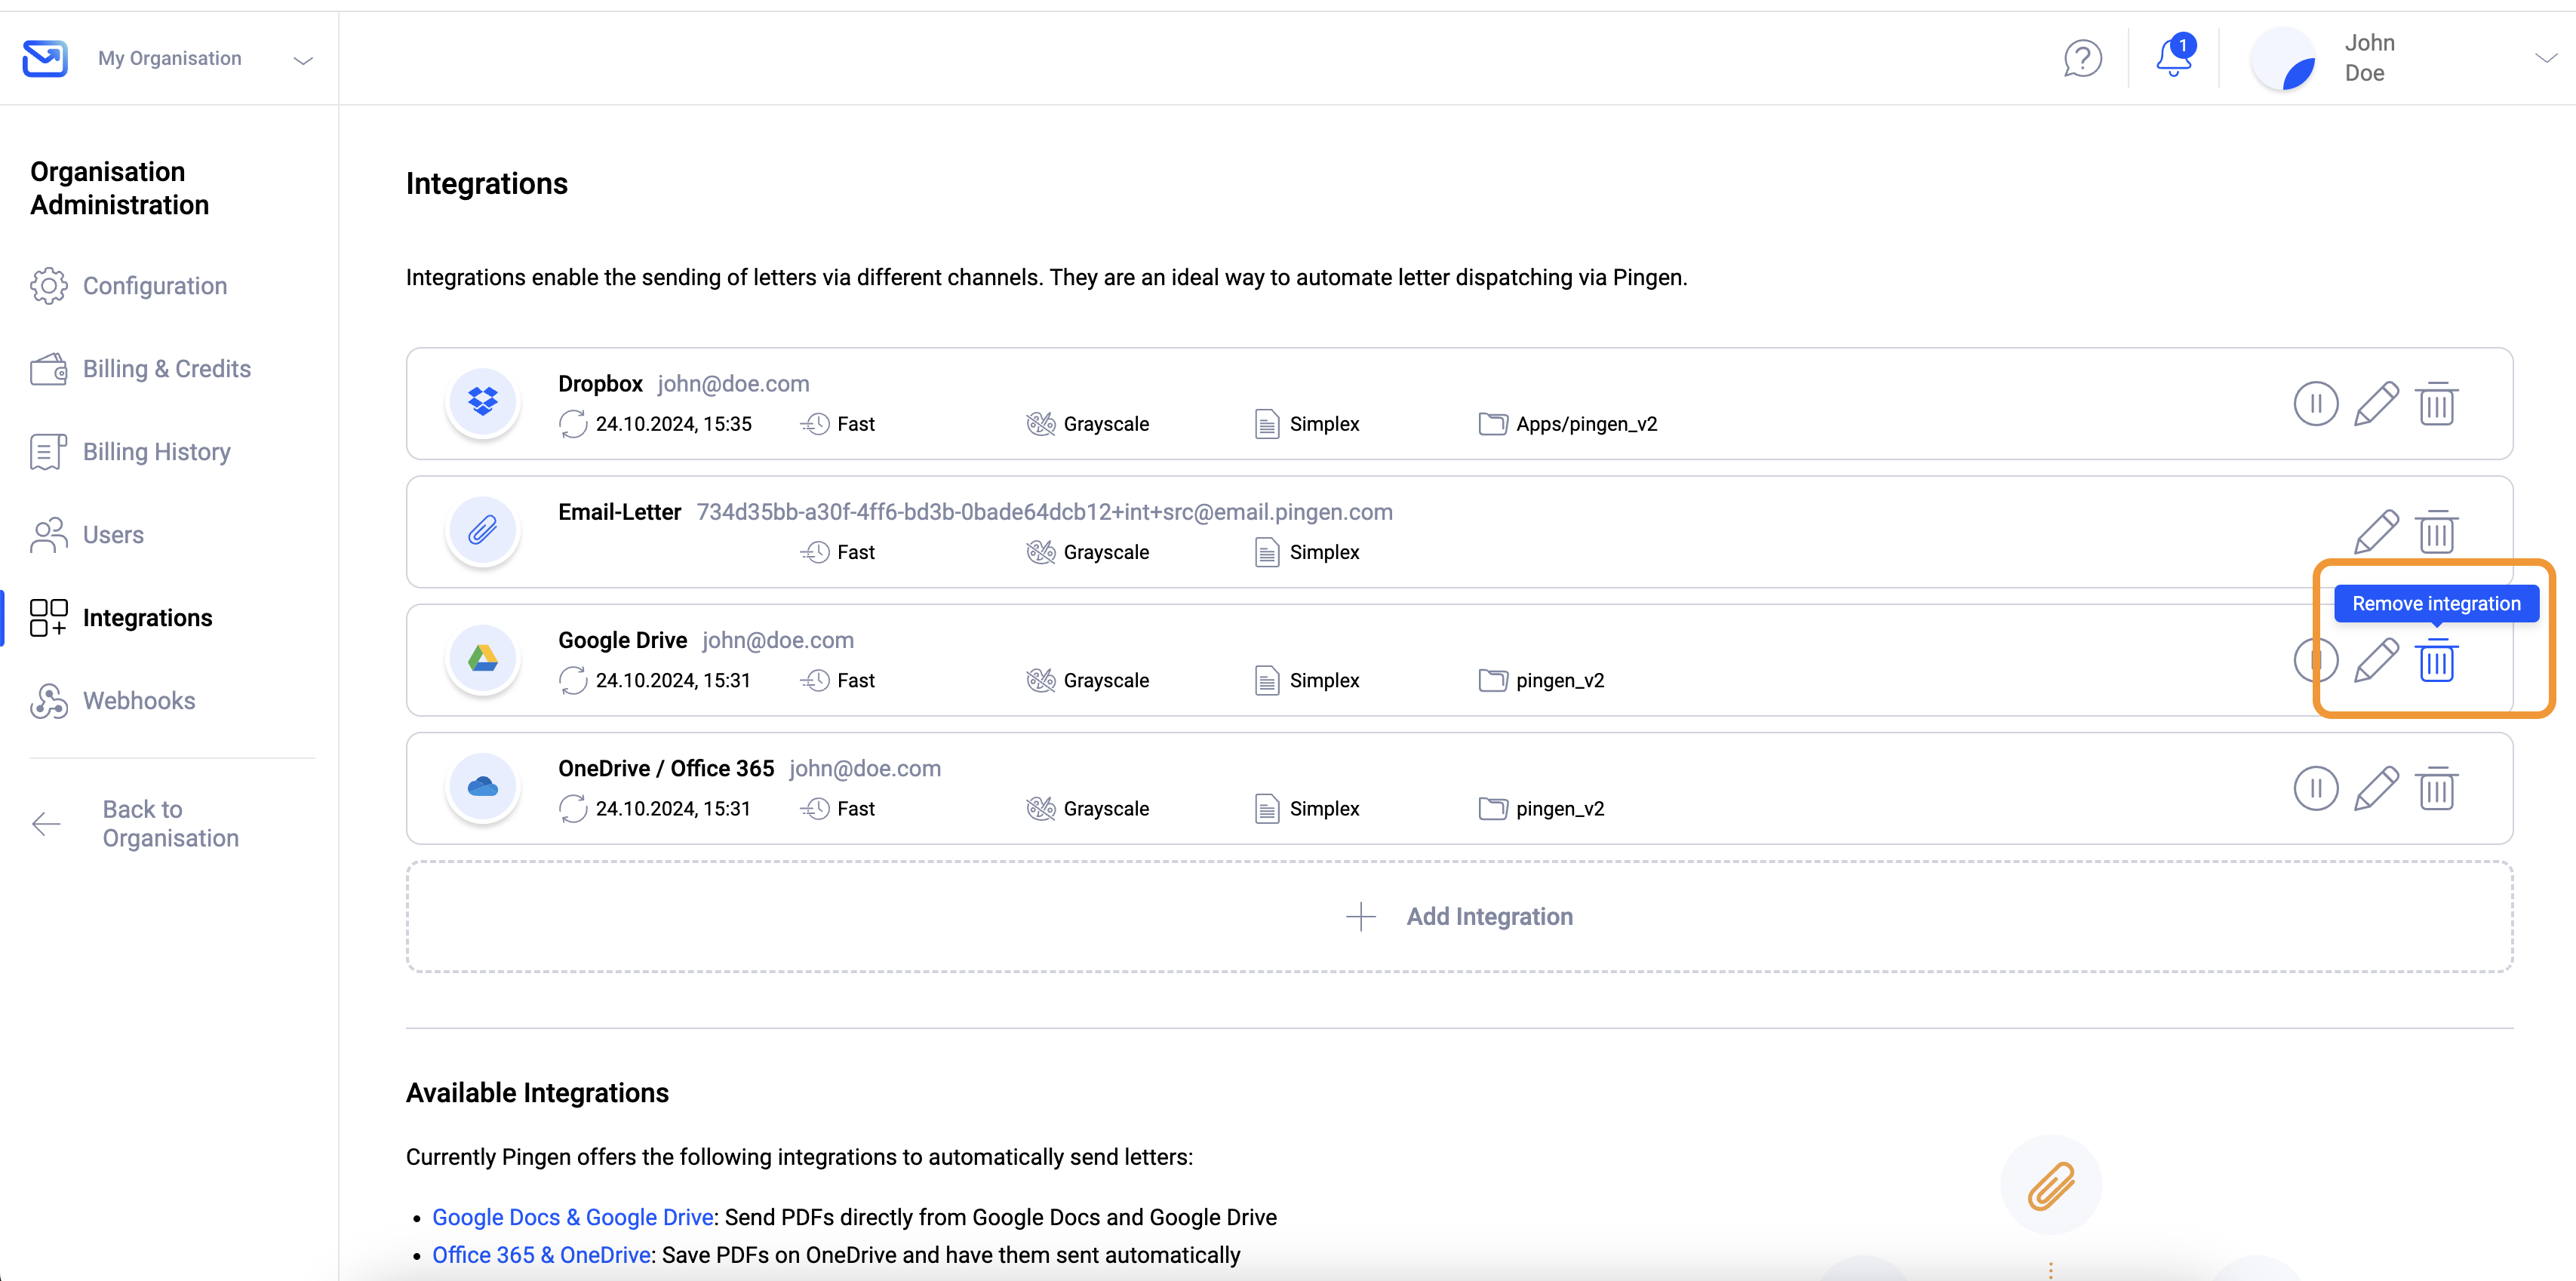Click the Google Drive sync refresh icon

(573, 680)
